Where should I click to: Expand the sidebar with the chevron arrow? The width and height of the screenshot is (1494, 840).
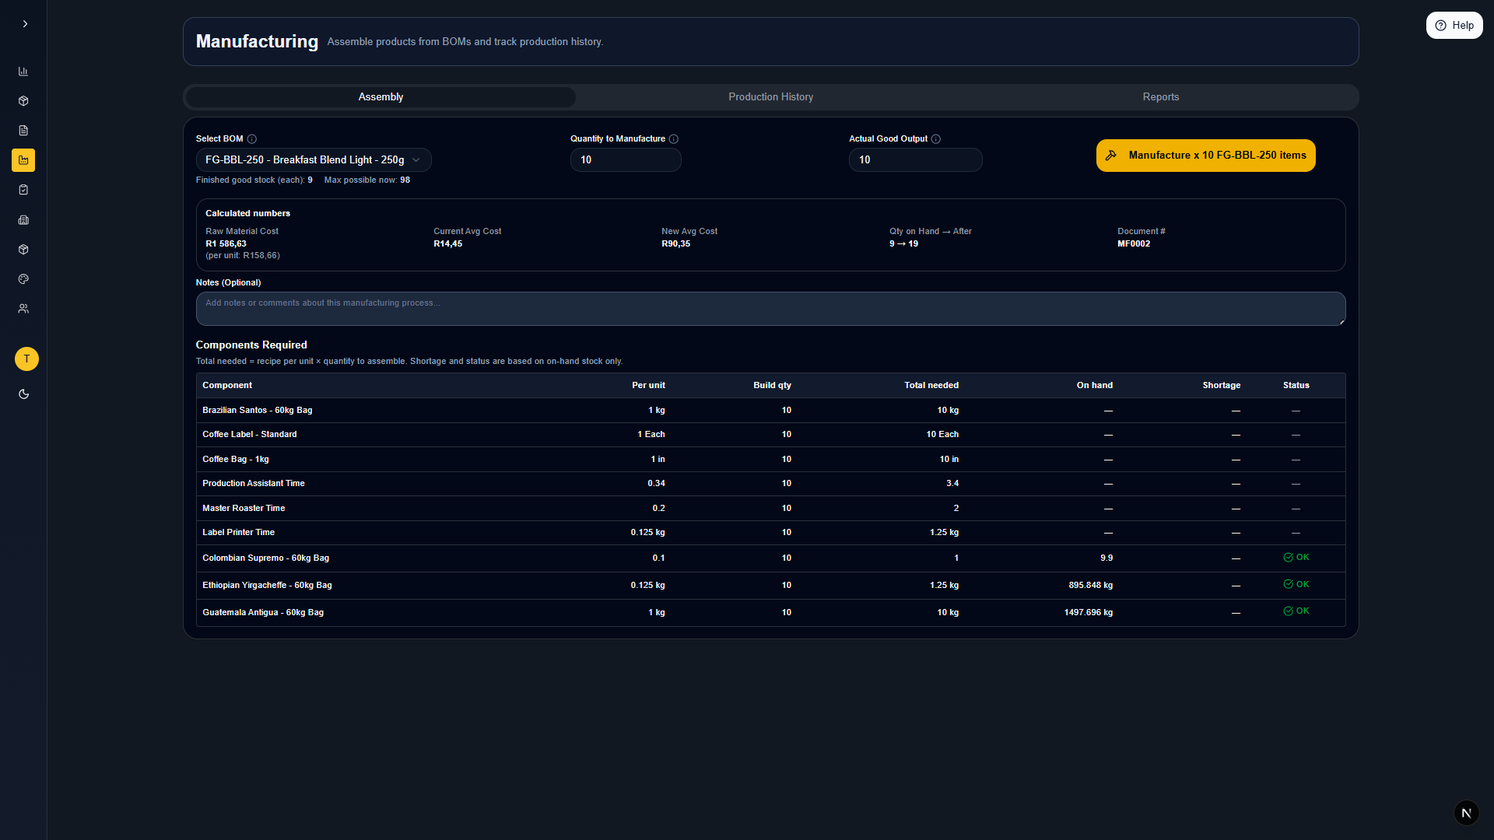tap(25, 24)
